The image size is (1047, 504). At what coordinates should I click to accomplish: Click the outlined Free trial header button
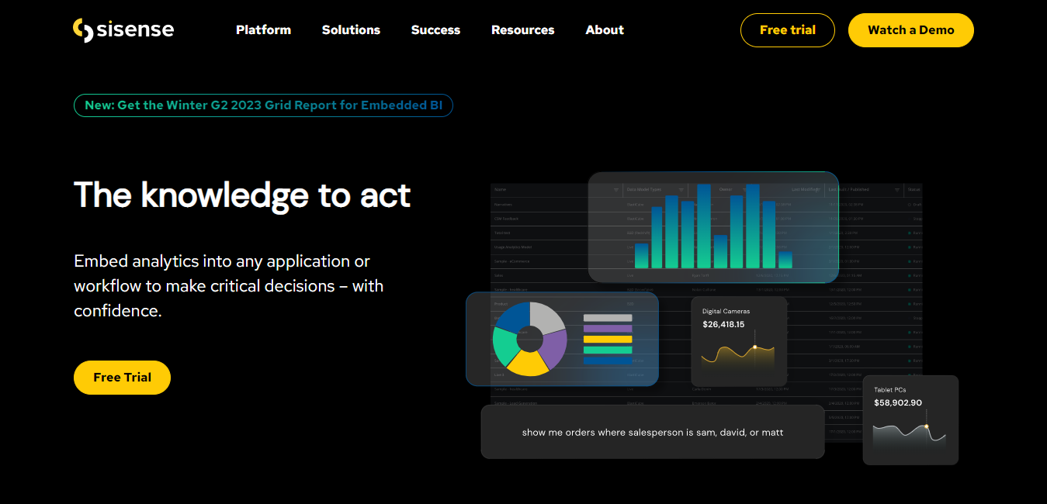(x=787, y=30)
